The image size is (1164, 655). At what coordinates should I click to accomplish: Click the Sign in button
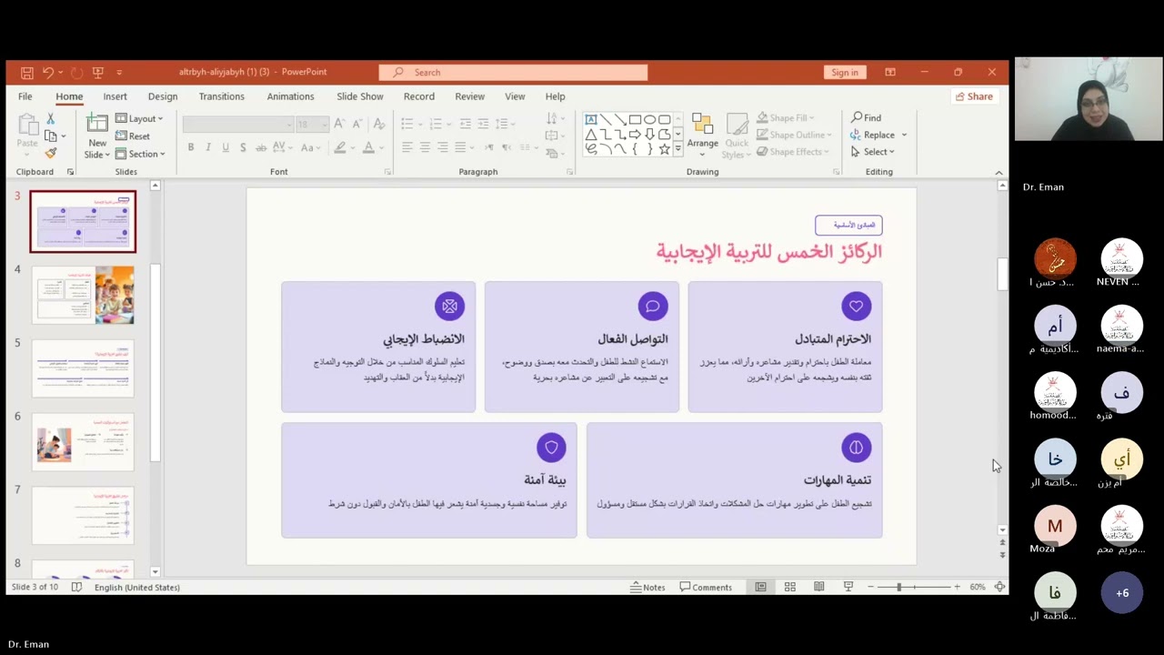844,73
